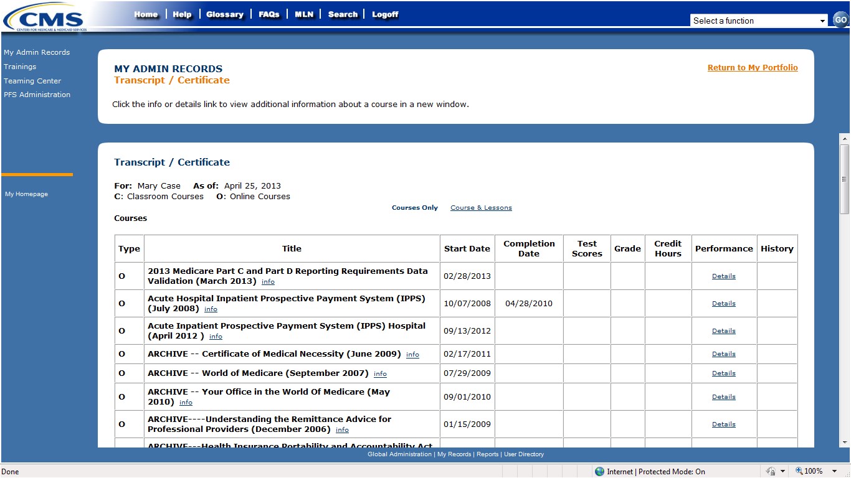This screenshot has height=478, width=851.
Task: Click the CMS logo in the header
Action: [44, 17]
